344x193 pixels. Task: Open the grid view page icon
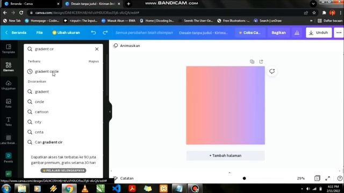coord(317,179)
